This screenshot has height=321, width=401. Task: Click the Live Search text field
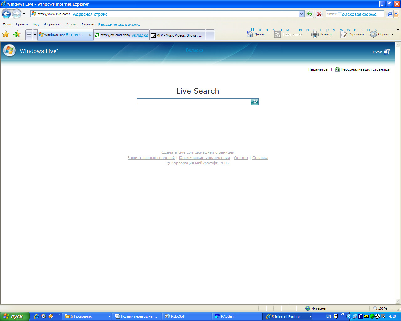tap(194, 102)
